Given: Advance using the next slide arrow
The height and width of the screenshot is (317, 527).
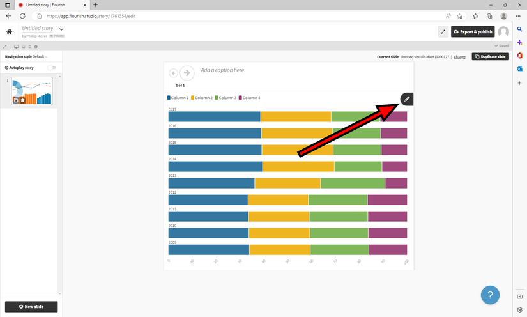Looking at the screenshot, I should point(187,73).
